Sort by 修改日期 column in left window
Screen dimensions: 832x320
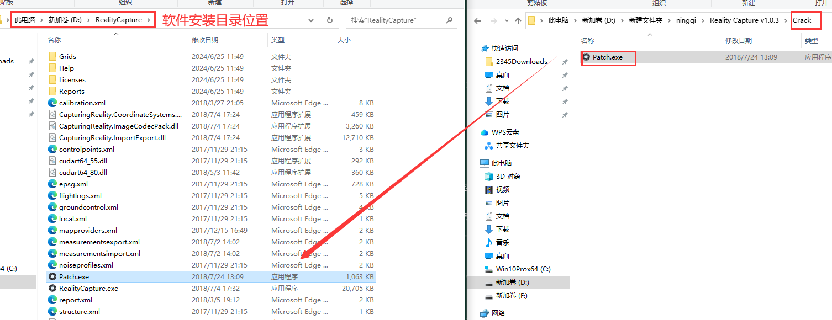click(x=205, y=40)
